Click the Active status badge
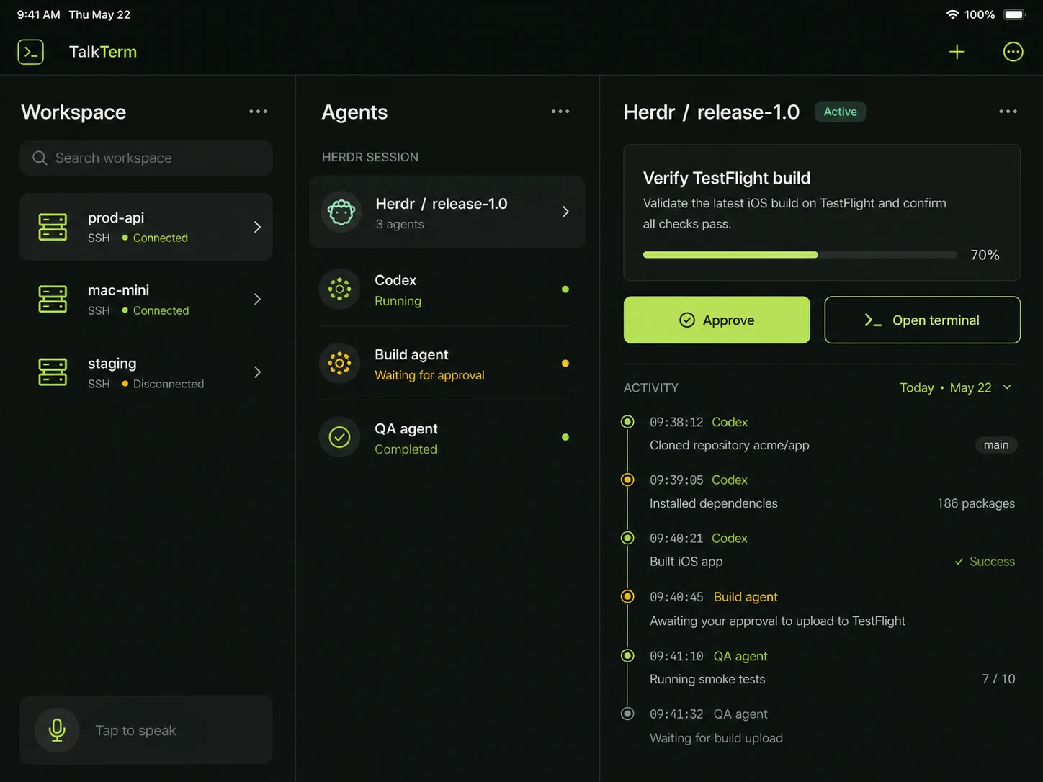Image resolution: width=1043 pixels, height=782 pixels. [840, 112]
